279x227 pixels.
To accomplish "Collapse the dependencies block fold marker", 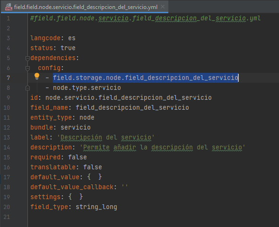I will 27,58.
